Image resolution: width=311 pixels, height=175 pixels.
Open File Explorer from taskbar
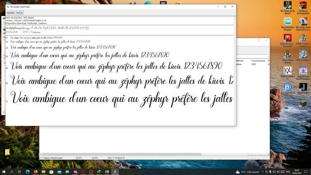pyautogui.click(x=43, y=172)
